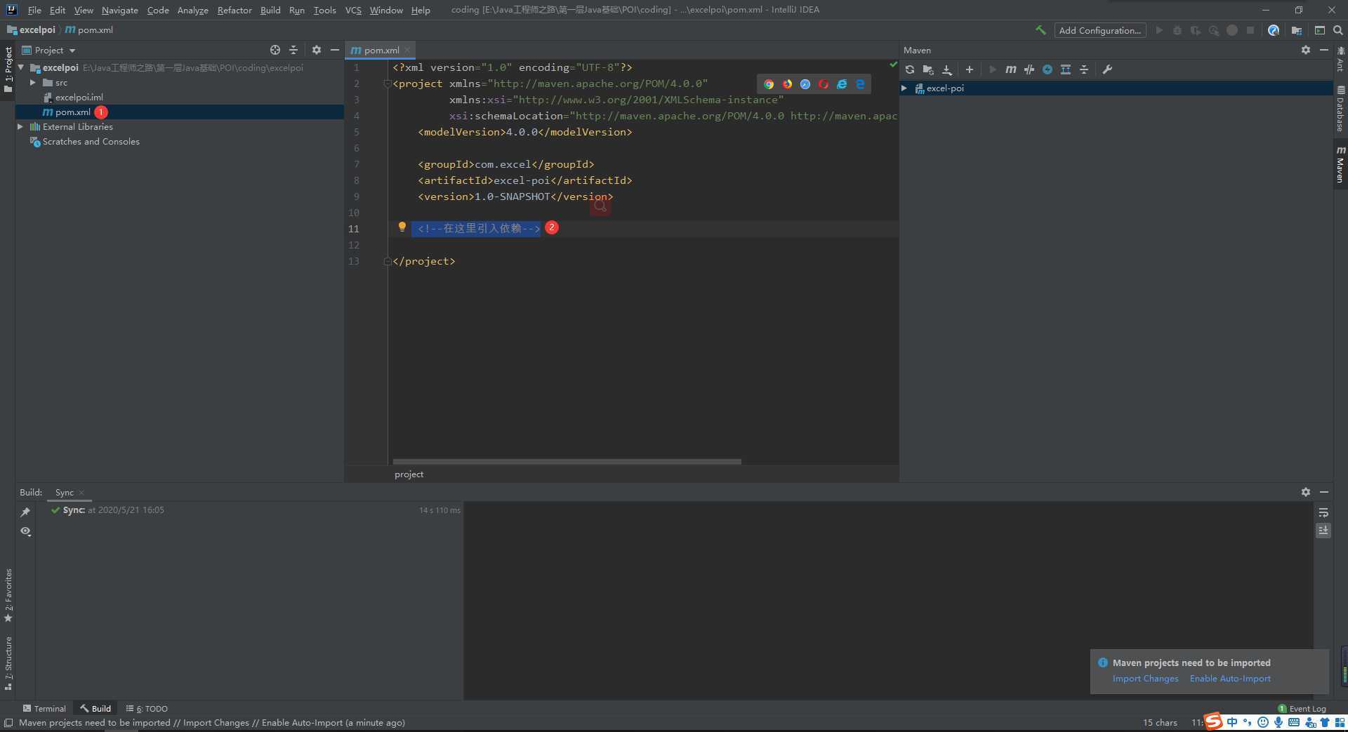Add Maven Projects with the plus icon
1348x732 pixels.
click(970, 69)
